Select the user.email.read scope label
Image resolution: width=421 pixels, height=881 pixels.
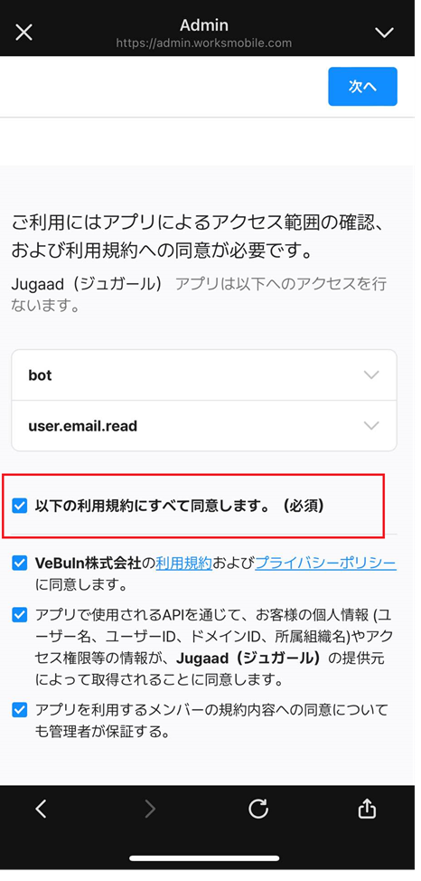coord(82,426)
